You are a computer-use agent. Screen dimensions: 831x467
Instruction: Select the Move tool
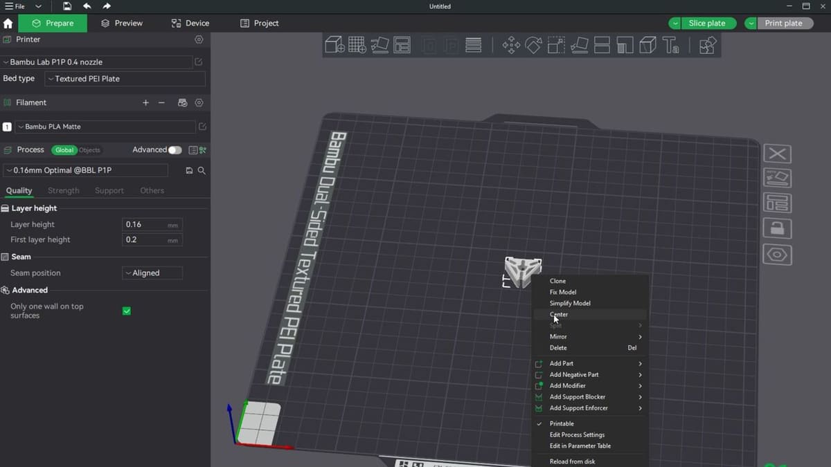pyautogui.click(x=511, y=46)
